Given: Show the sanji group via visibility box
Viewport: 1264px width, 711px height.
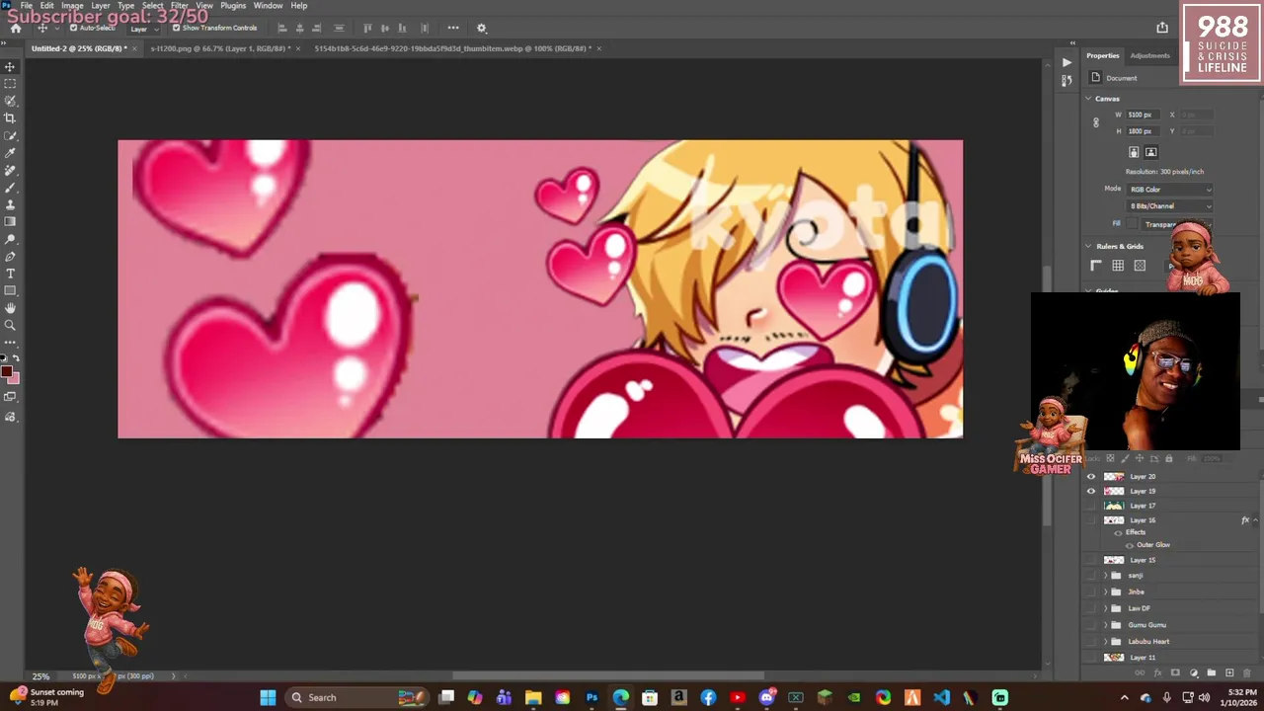Looking at the screenshot, I should 1091,576.
